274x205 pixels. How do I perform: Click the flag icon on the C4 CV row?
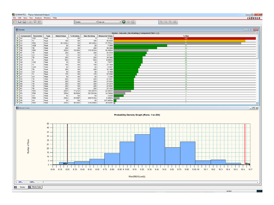(x=17, y=55)
